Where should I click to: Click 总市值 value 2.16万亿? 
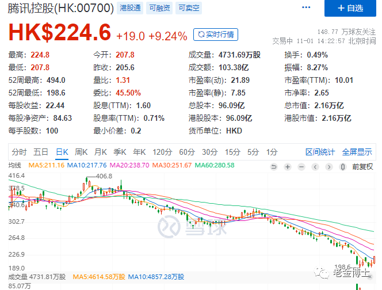(329, 105)
